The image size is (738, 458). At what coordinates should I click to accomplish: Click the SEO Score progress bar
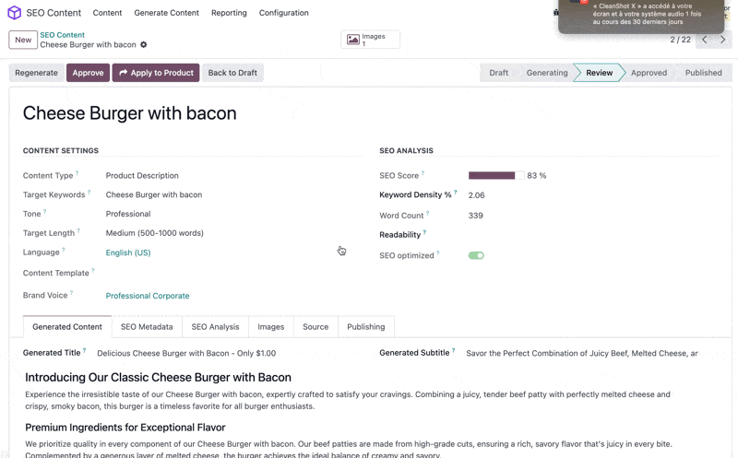coord(495,175)
